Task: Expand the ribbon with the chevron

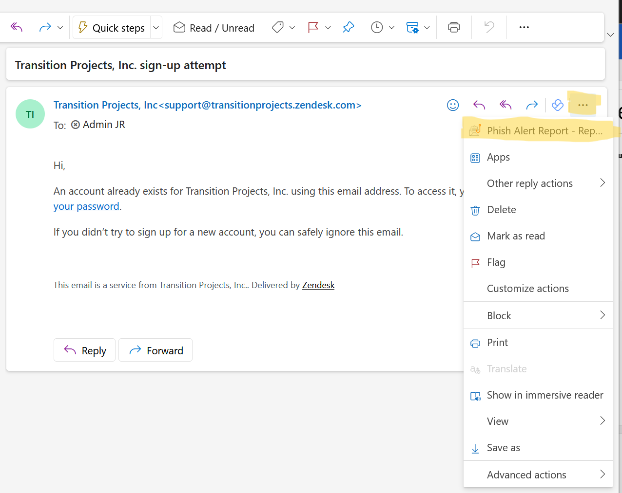Action: pyautogui.click(x=610, y=35)
